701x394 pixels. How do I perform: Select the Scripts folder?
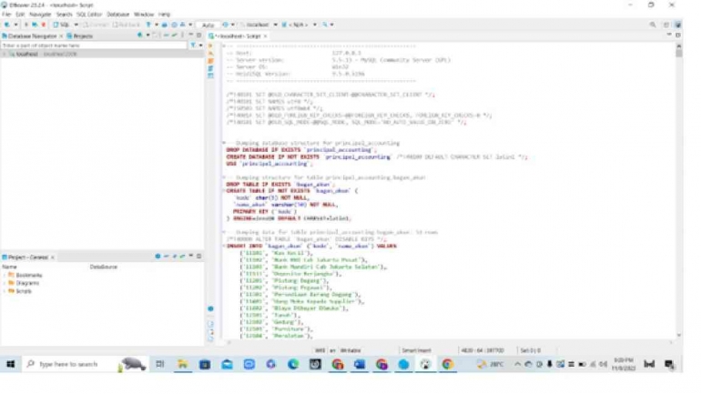point(20,291)
